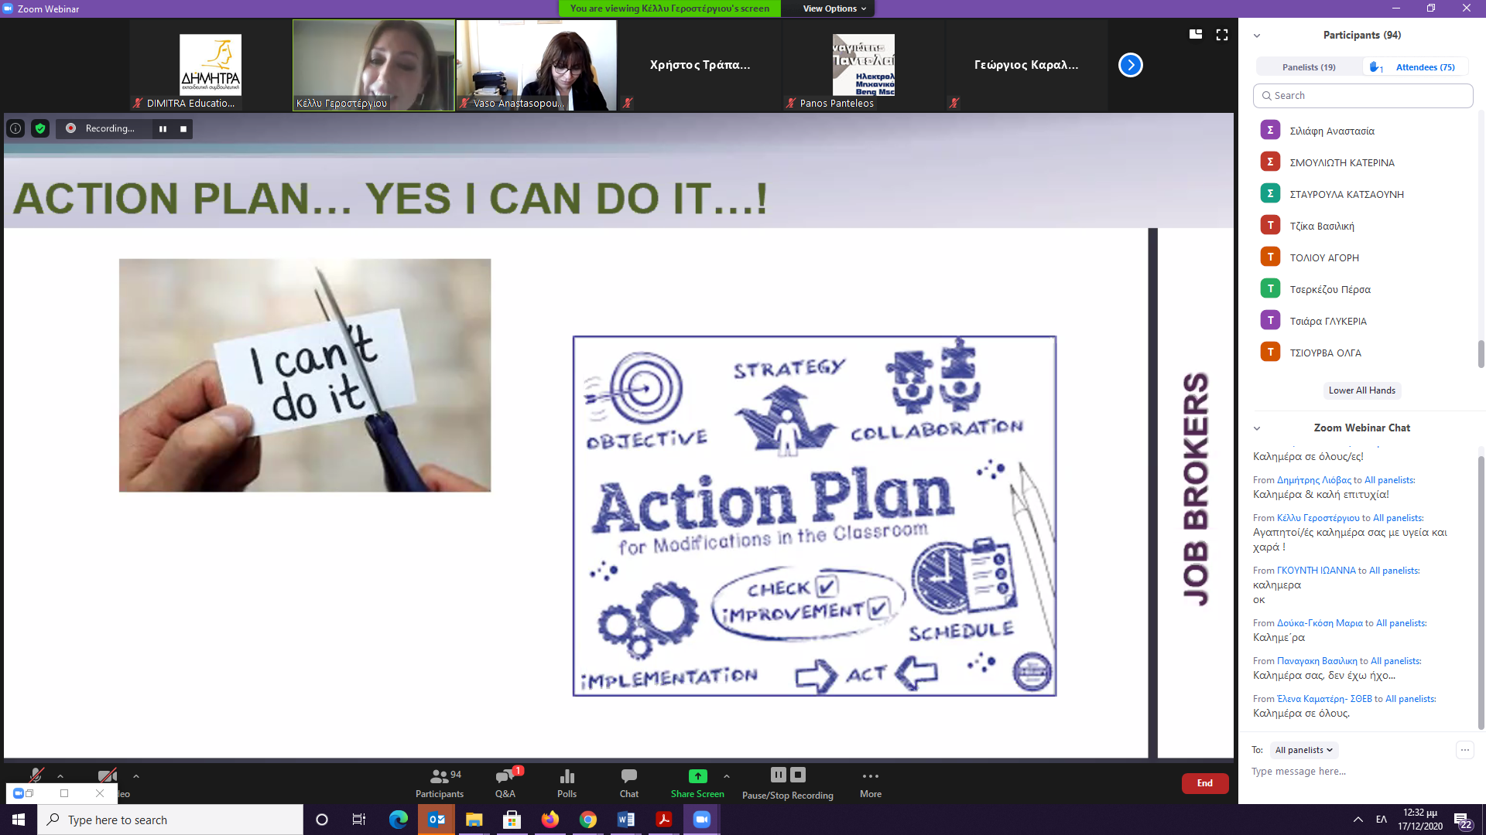Open Microsoft Edge from the taskbar
The height and width of the screenshot is (835, 1486).
point(399,820)
